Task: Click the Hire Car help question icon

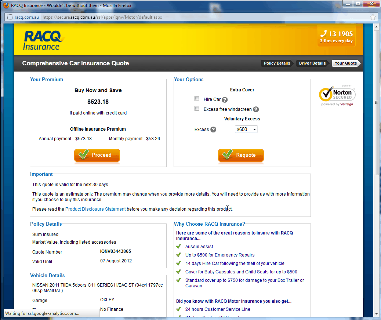Action: [x=225, y=99]
